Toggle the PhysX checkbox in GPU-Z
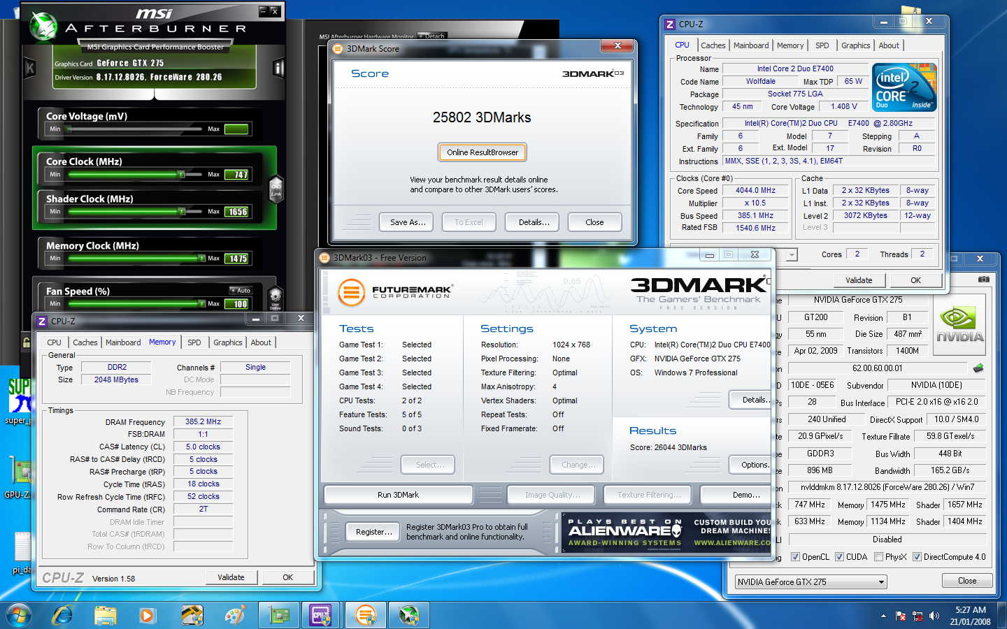The height and width of the screenshot is (629, 1007). (878, 557)
